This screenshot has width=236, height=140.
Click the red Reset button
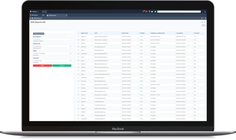[x=42, y=66]
